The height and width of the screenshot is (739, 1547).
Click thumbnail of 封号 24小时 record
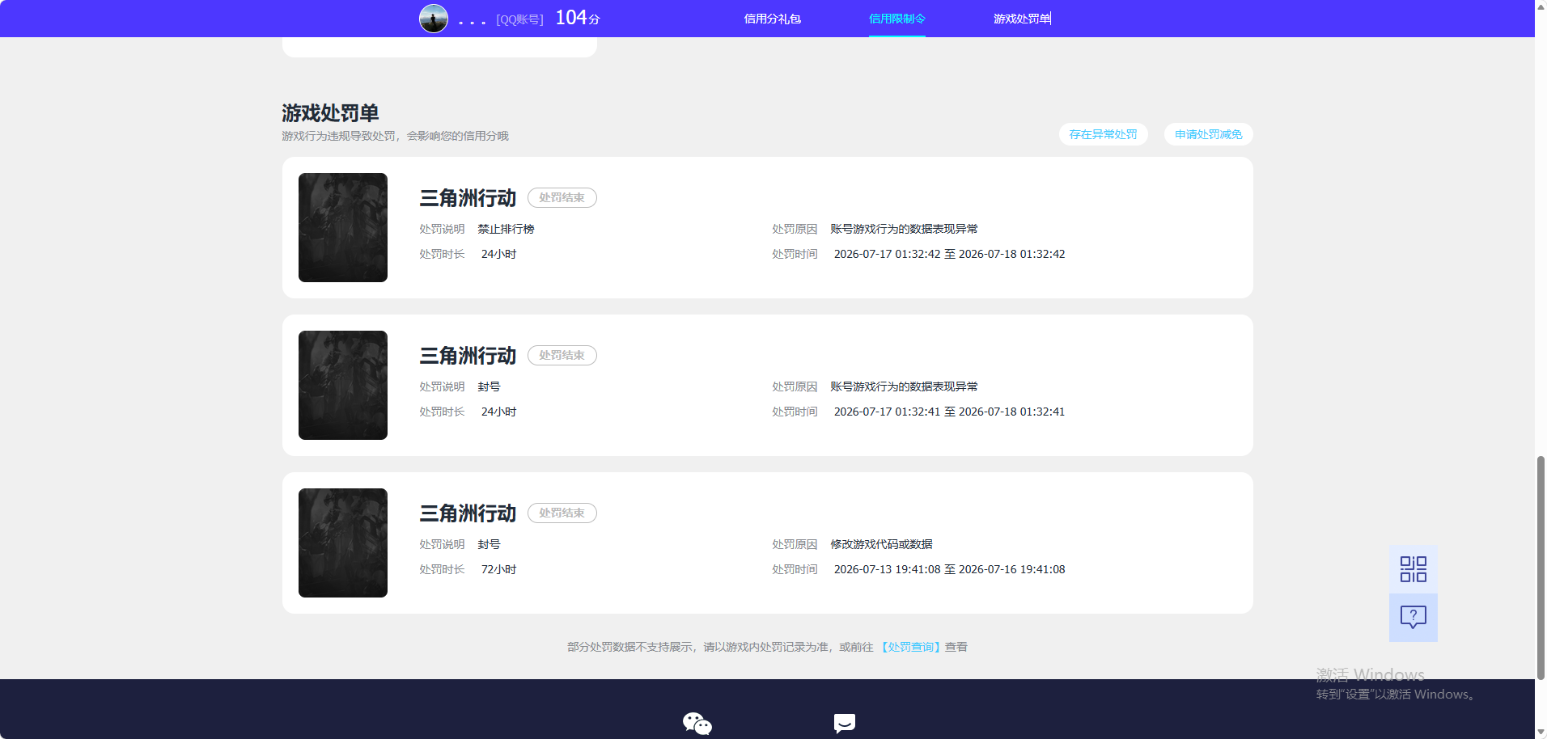343,385
